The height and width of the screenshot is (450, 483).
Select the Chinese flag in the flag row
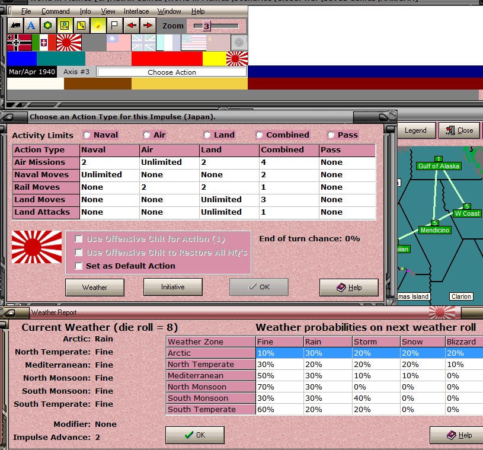tap(119, 43)
